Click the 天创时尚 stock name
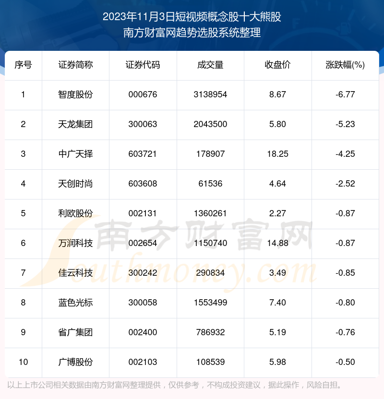Image resolution: width=384 pixels, height=399 pixels. (x=75, y=184)
